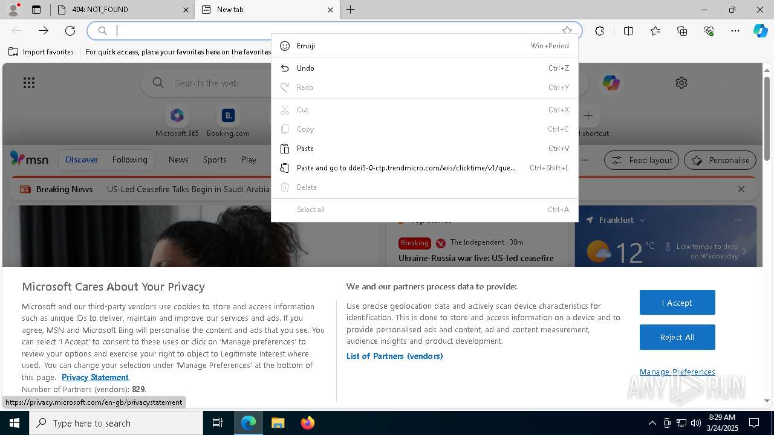
Task: Open the page settings gear icon
Action: pos(681,83)
